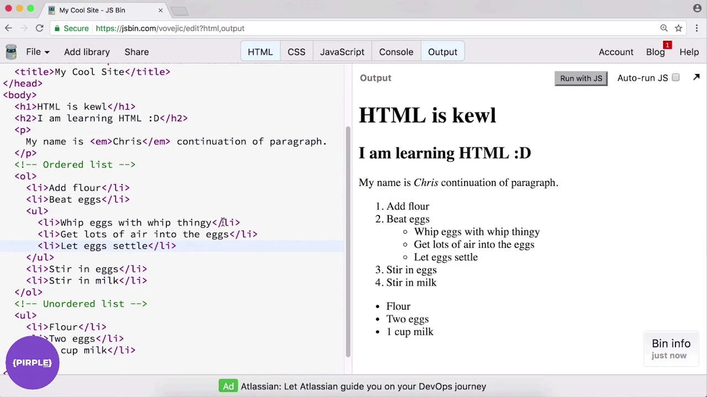Image resolution: width=707 pixels, height=397 pixels.
Task: Click the Run with JS button
Action: [581, 78]
